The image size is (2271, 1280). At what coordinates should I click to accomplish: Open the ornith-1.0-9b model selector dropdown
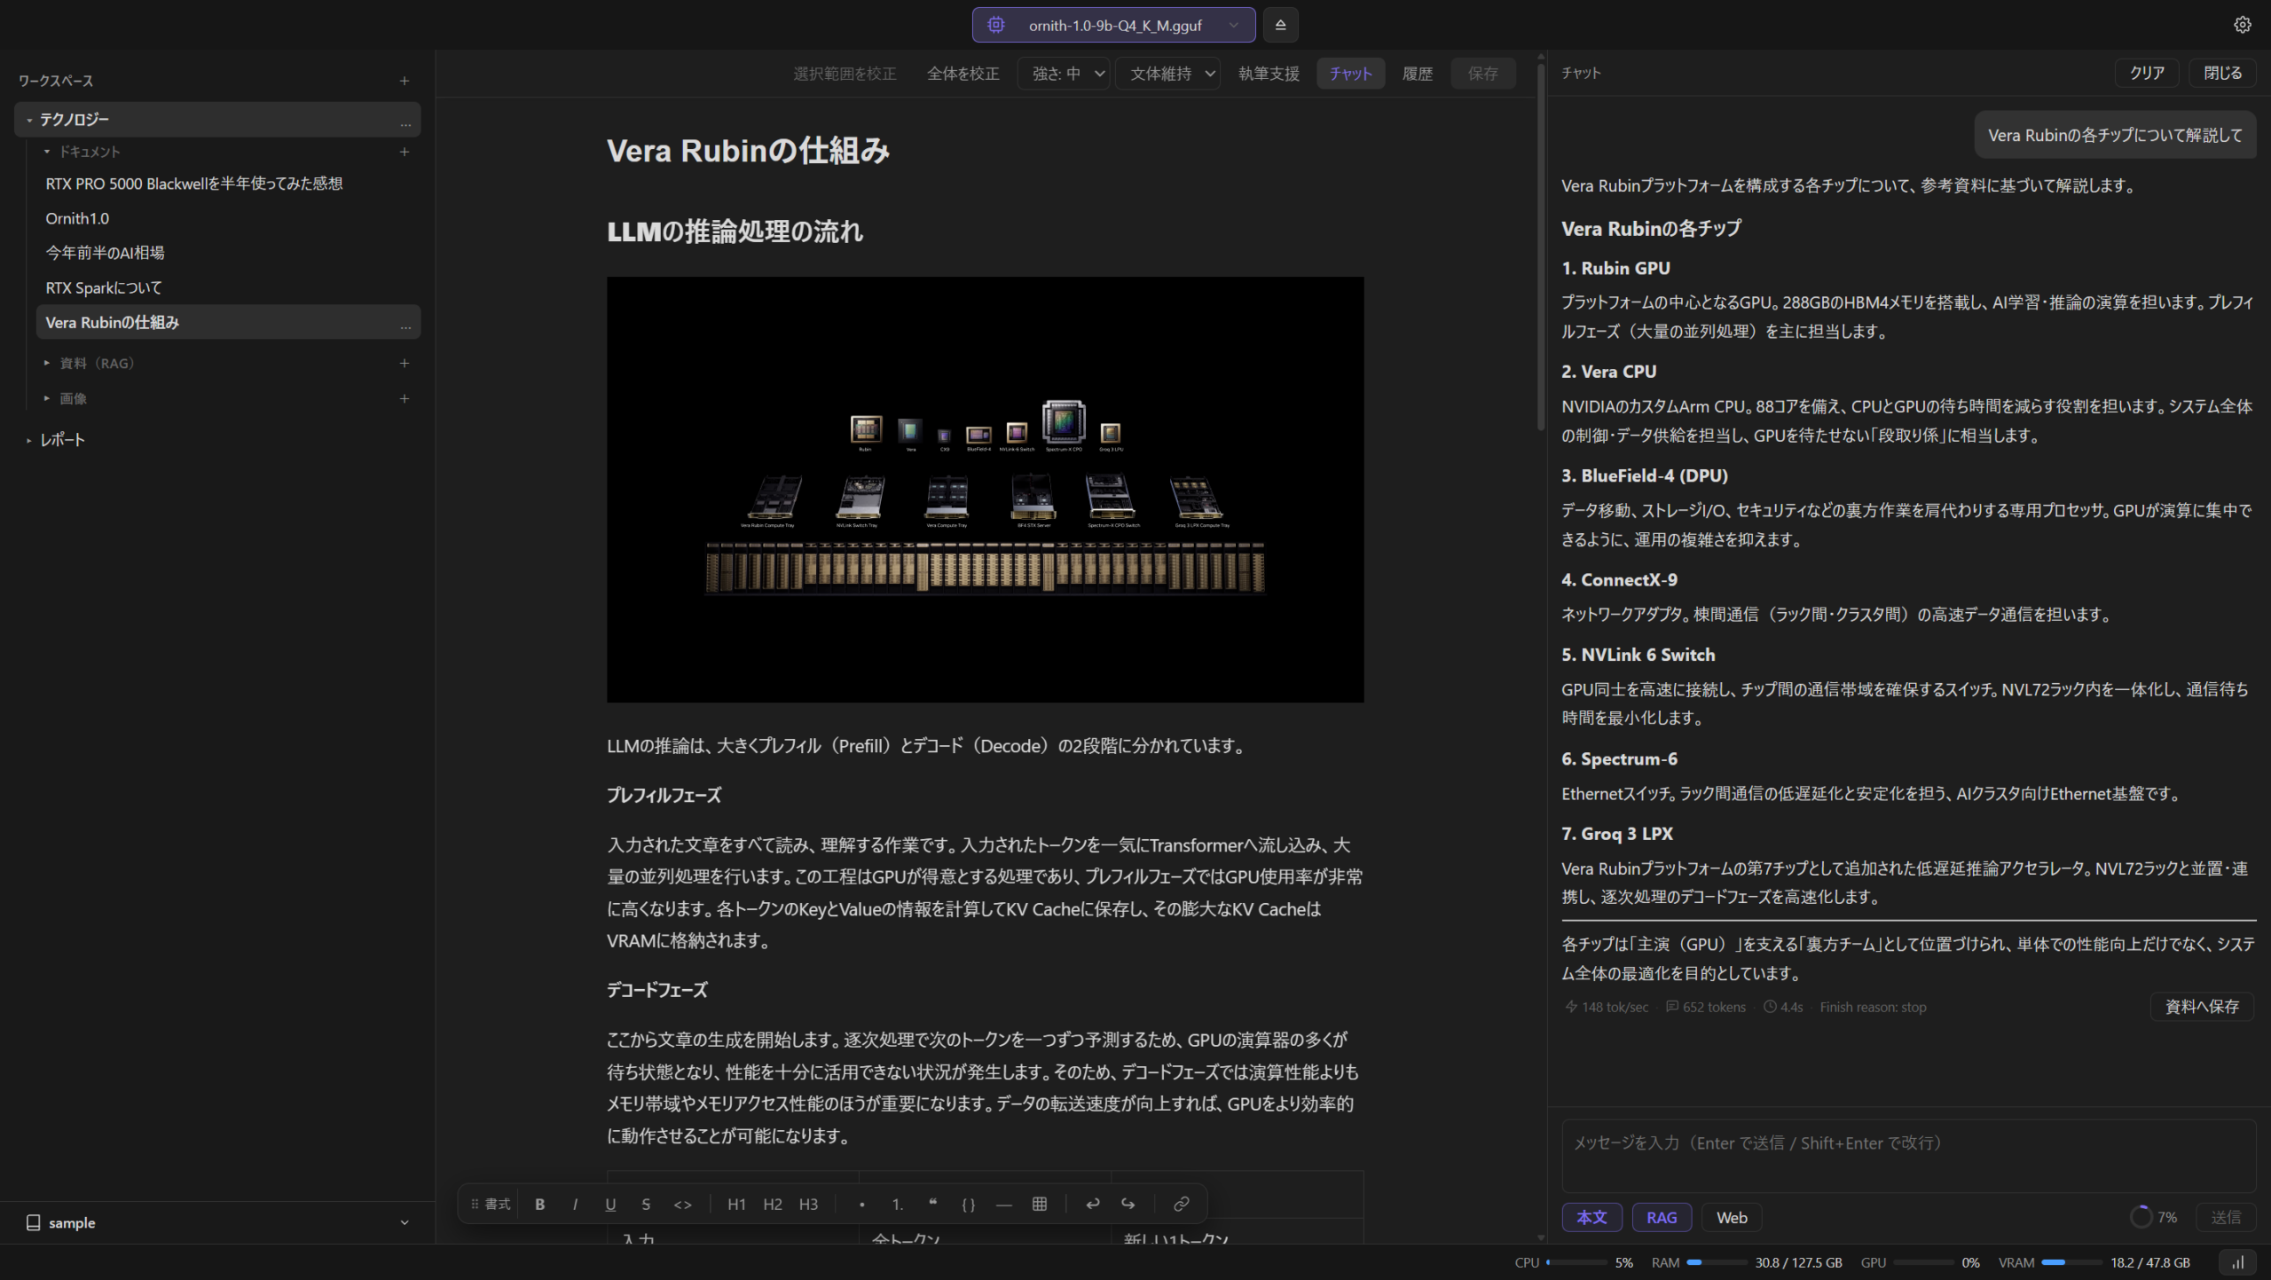[x=1113, y=25]
